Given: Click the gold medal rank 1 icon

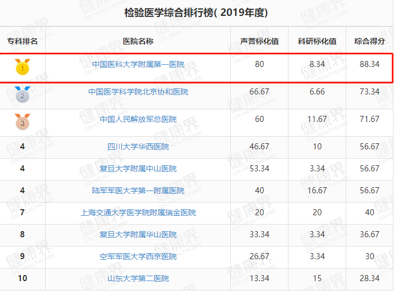Looking at the screenshot, I should coord(23,67).
